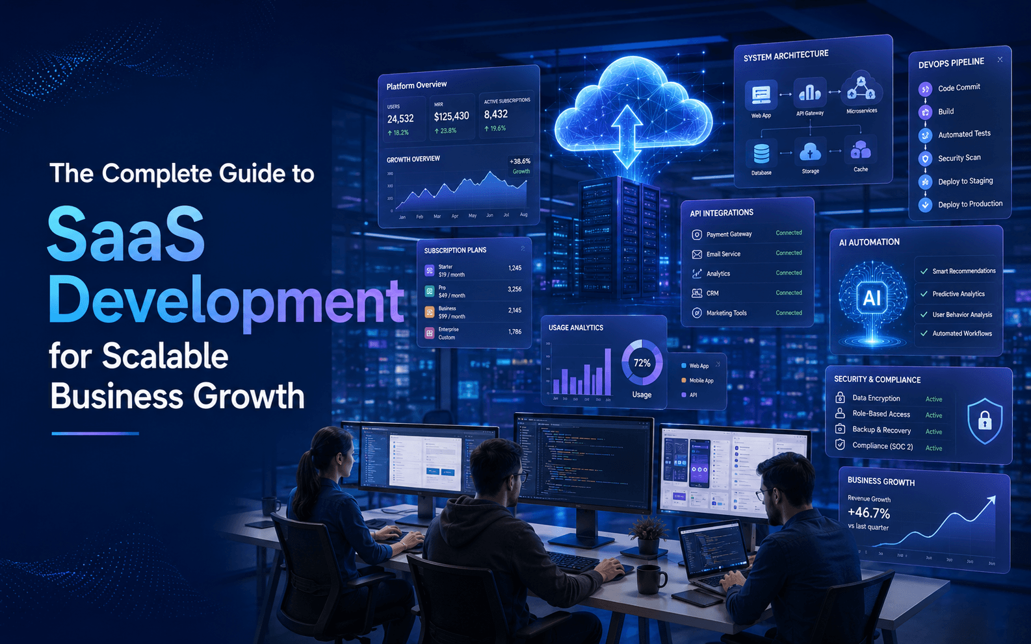The width and height of the screenshot is (1031, 644).
Task: Click the Pro plan count 3,256
Action: click(514, 289)
